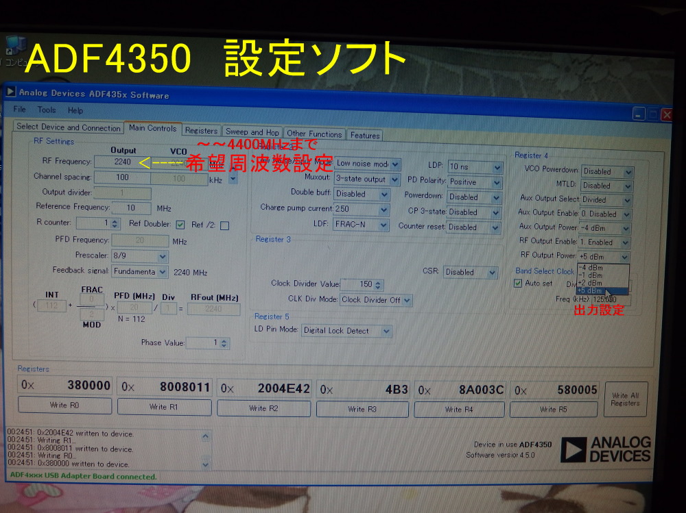This screenshot has height=513, width=686.
Task: Click the Analog Devices logo
Action: click(606, 449)
